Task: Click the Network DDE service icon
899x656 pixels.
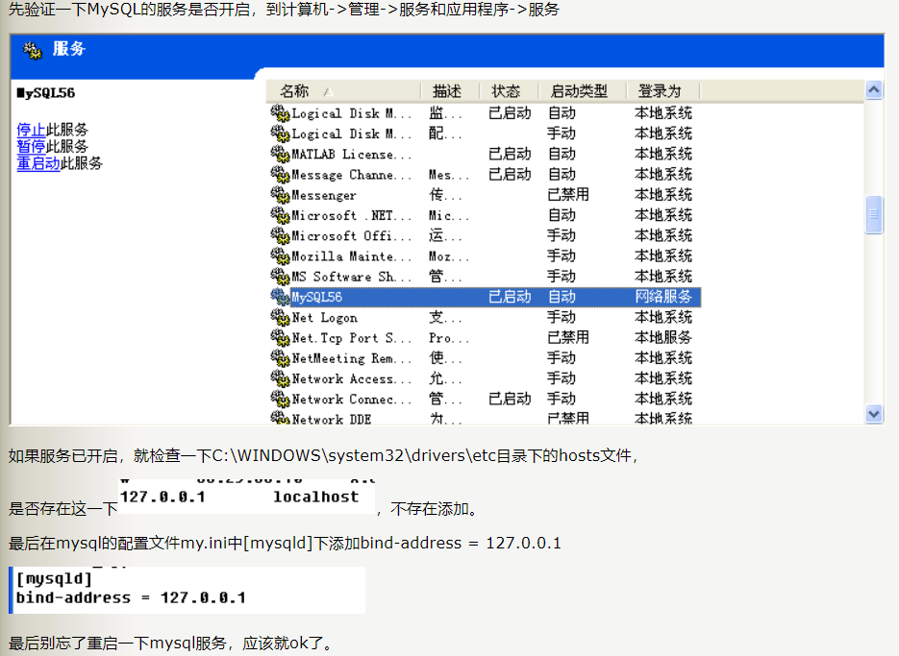Action: click(x=280, y=419)
